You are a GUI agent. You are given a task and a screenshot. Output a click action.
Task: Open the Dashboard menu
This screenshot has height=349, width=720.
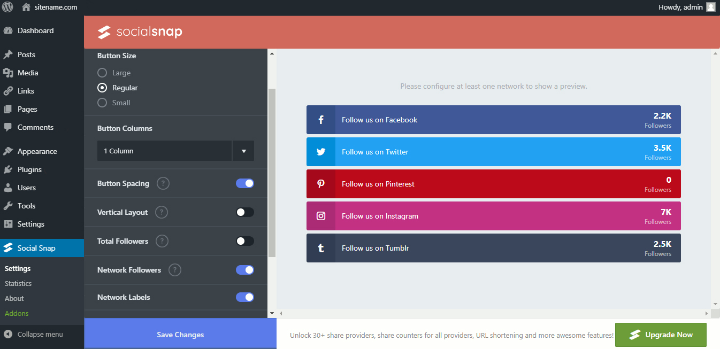(42, 30)
